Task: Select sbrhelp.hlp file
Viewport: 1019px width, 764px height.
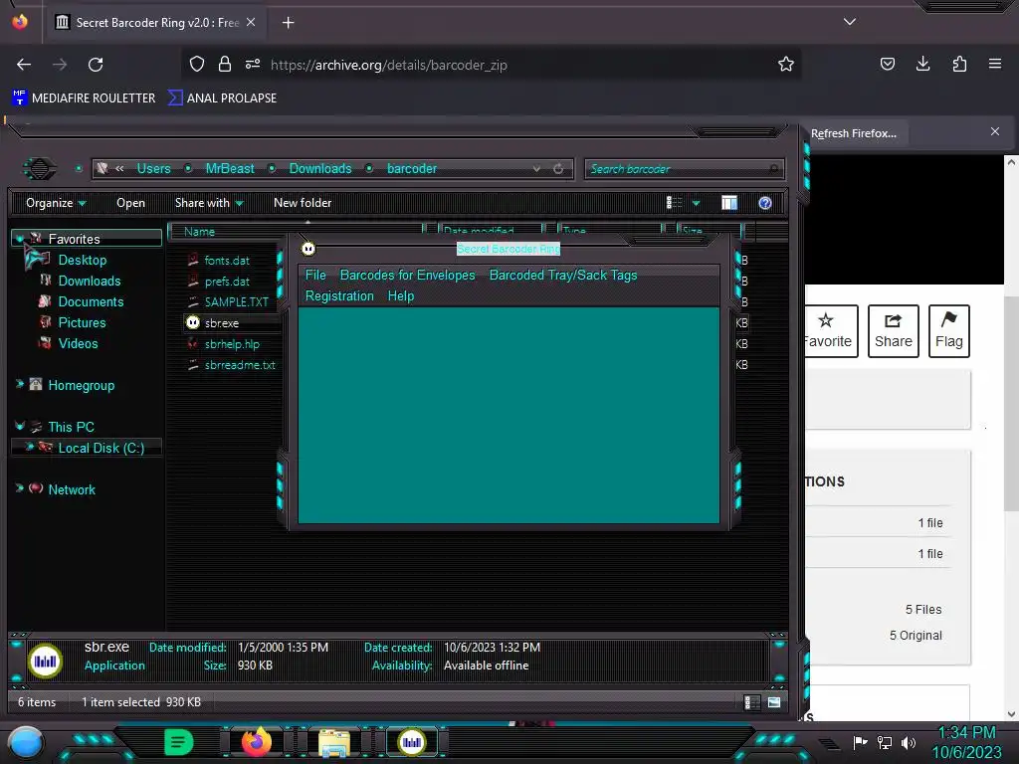Action: (x=231, y=343)
